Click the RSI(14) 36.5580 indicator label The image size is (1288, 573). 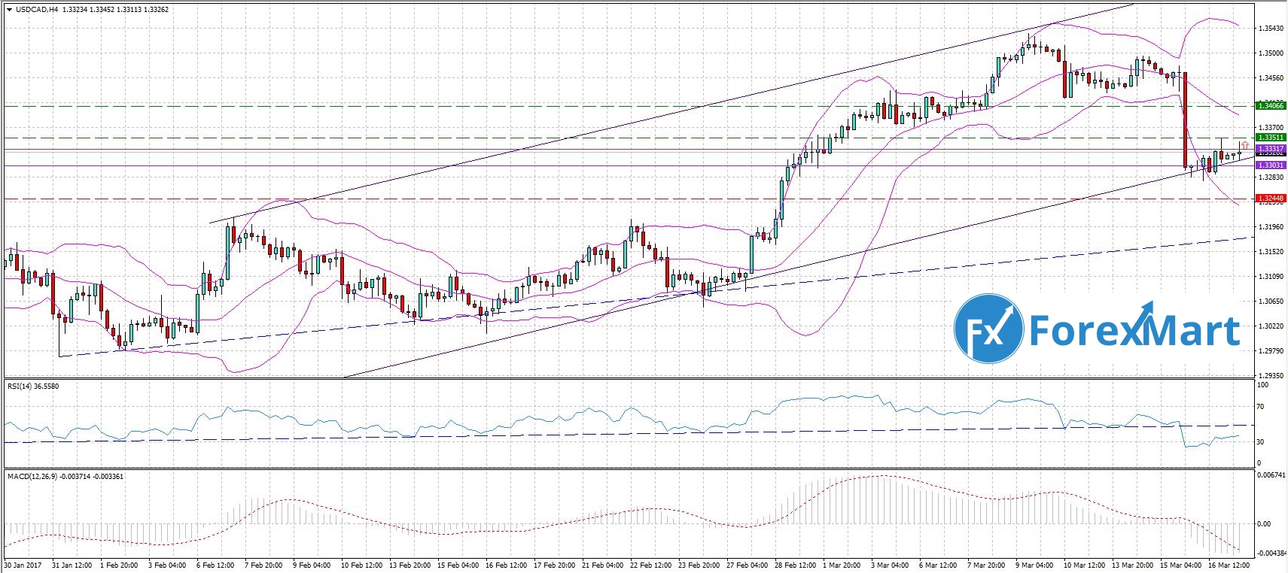(x=32, y=387)
